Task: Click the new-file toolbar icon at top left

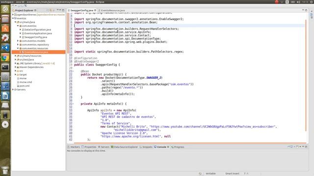Action: point(13,6)
